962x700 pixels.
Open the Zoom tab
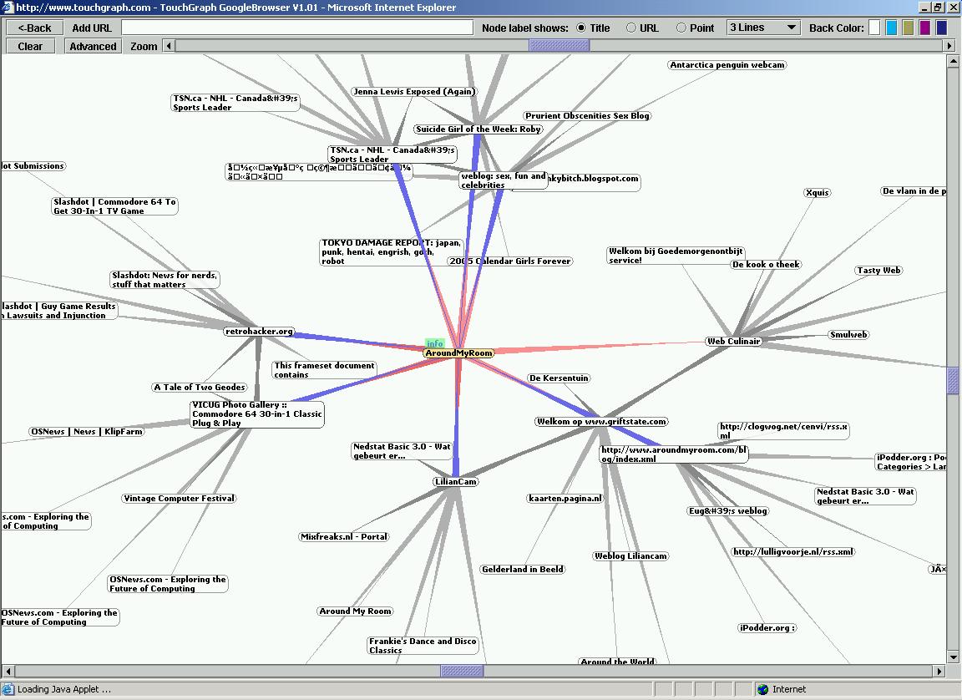[144, 46]
